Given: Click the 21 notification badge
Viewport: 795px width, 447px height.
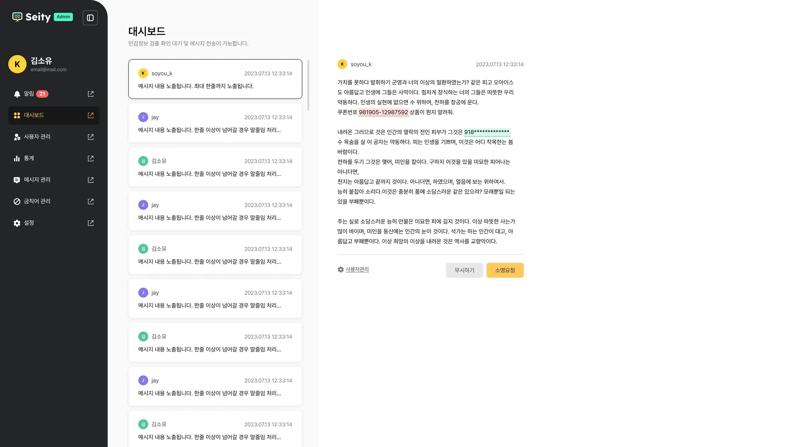Looking at the screenshot, I should 42,94.
